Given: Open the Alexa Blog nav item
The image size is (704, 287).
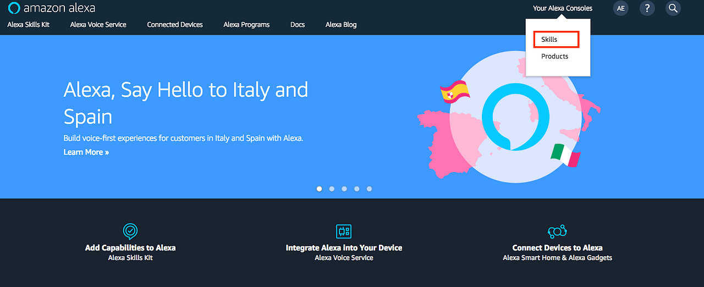Looking at the screenshot, I should [341, 25].
